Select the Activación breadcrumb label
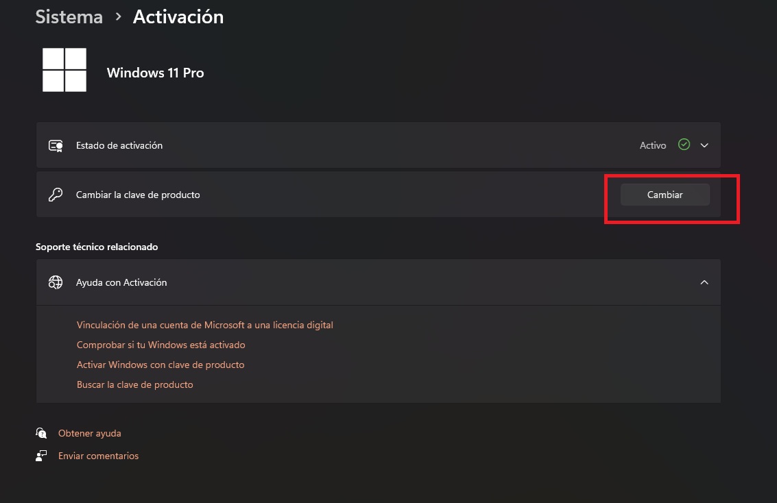777x503 pixels. click(178, 16)
